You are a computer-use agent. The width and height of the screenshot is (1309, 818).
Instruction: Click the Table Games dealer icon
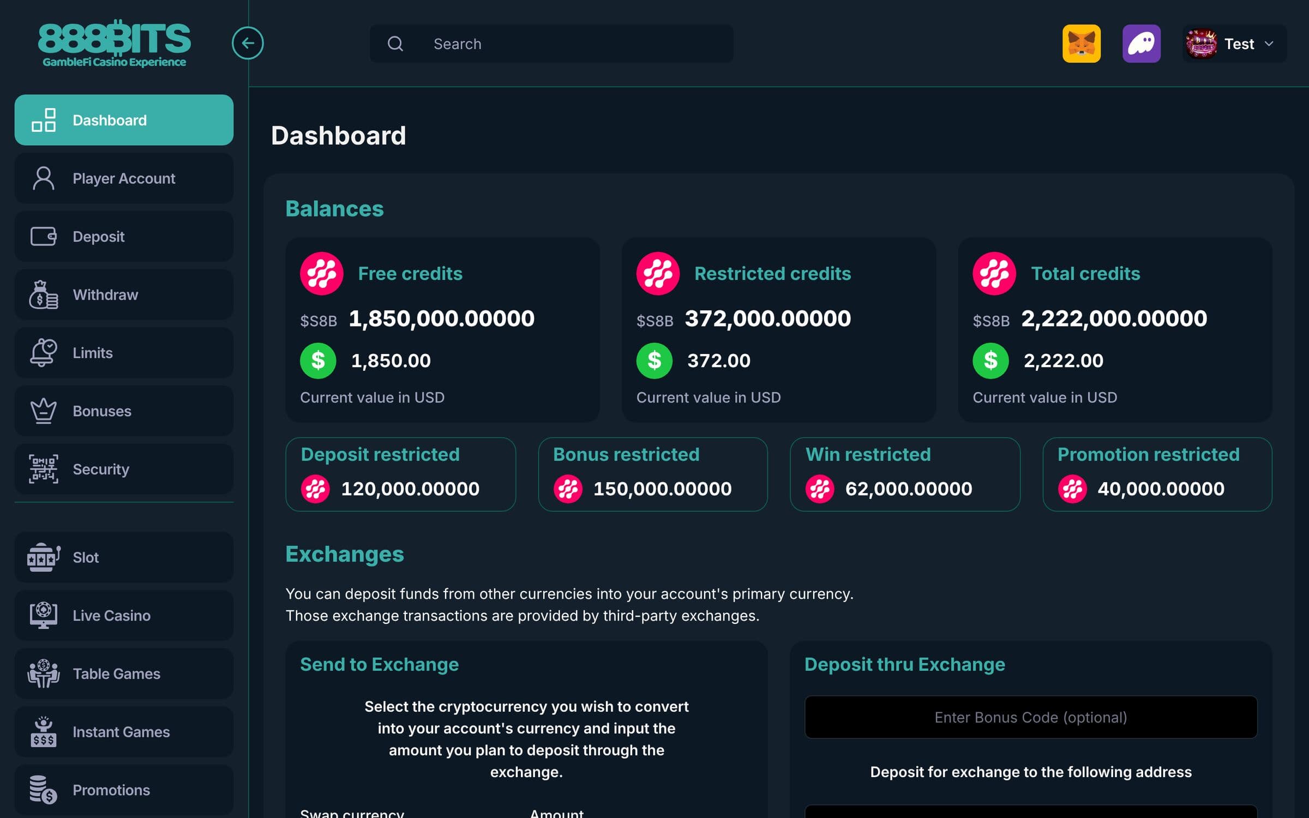(44, 673)
